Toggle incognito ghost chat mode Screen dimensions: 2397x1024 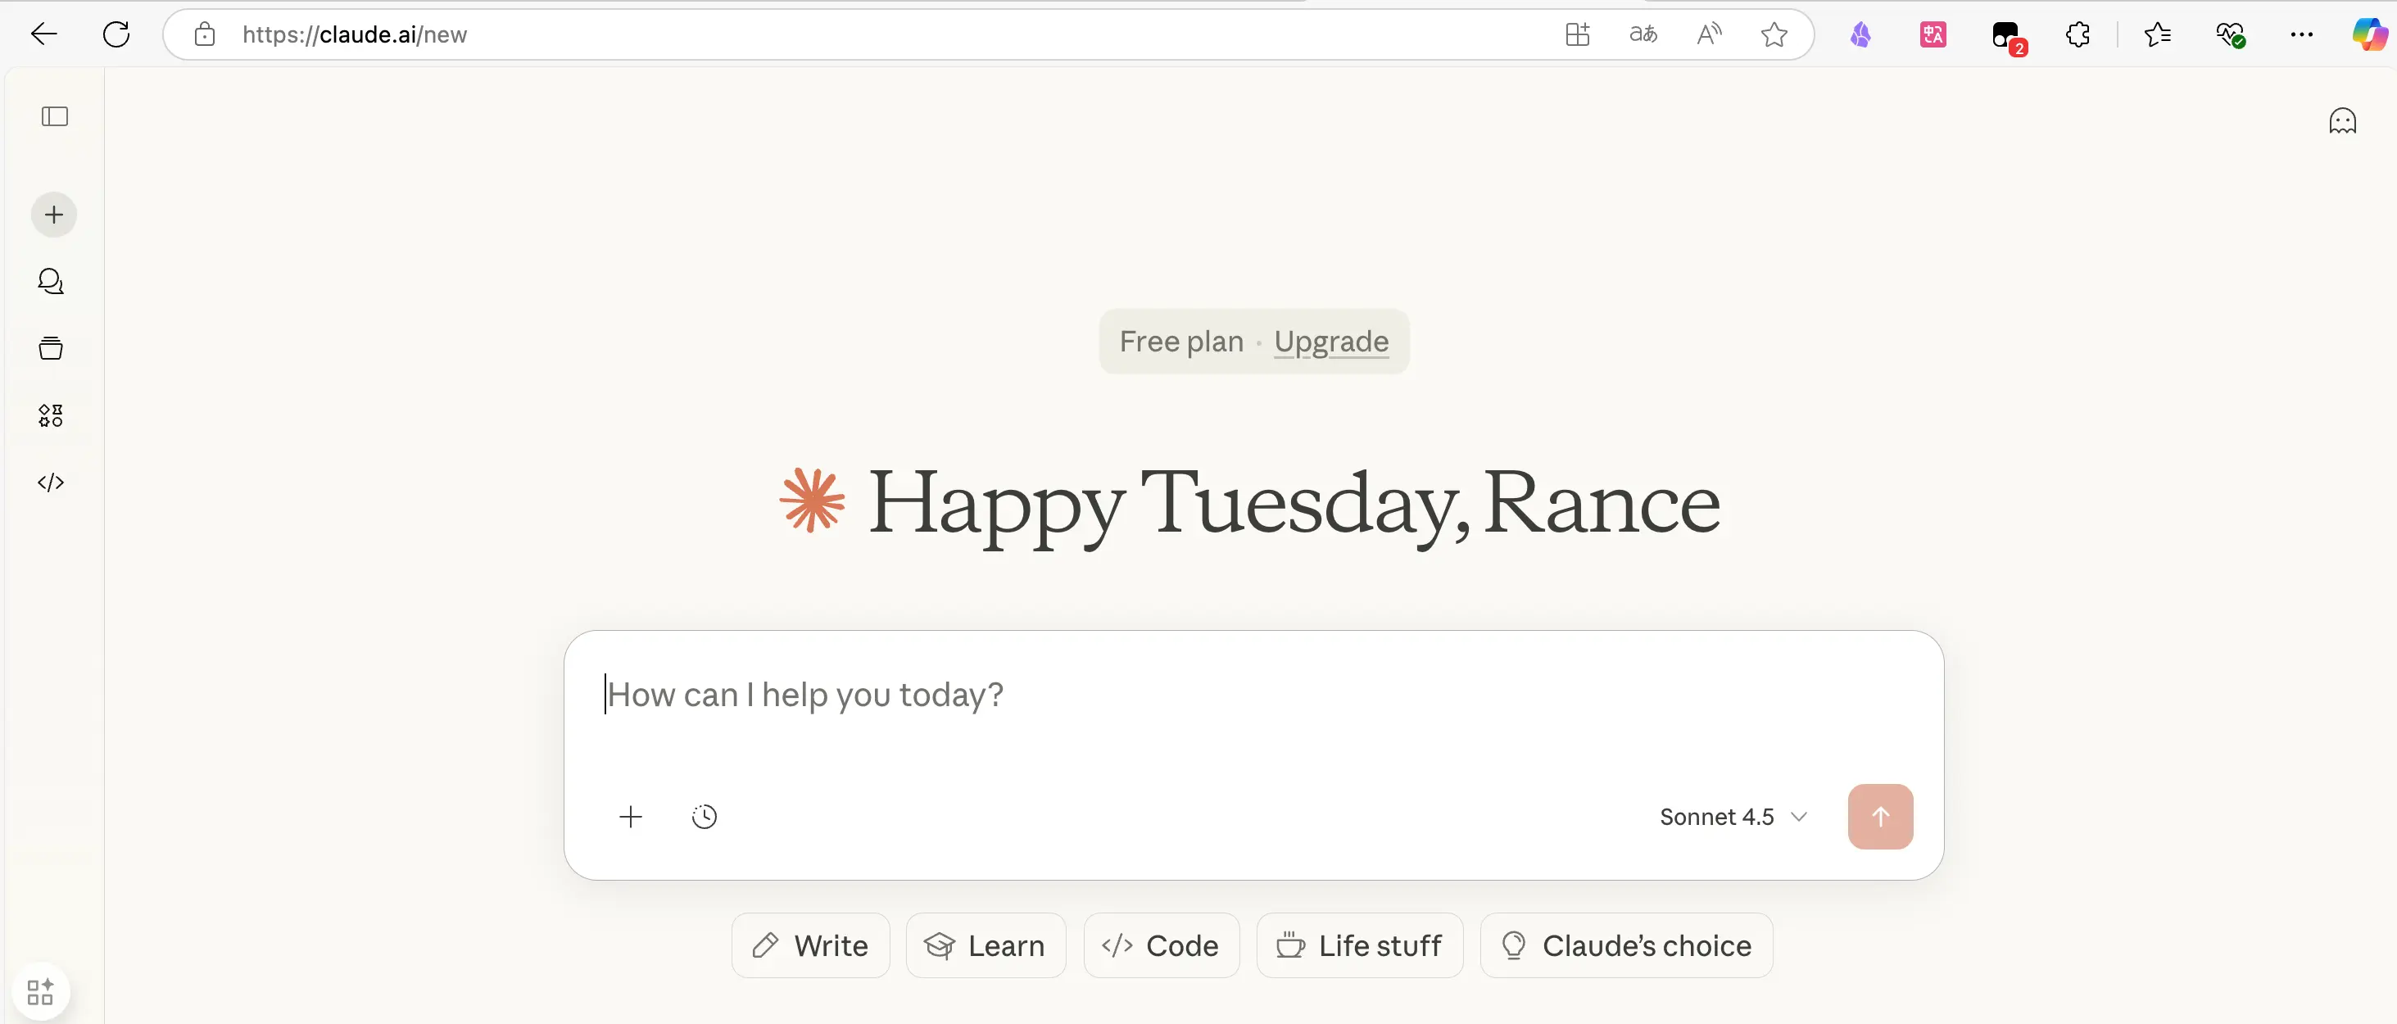click(2342, 121)
